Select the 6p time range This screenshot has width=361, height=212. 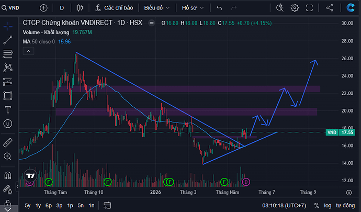click(x=48, y=205)
